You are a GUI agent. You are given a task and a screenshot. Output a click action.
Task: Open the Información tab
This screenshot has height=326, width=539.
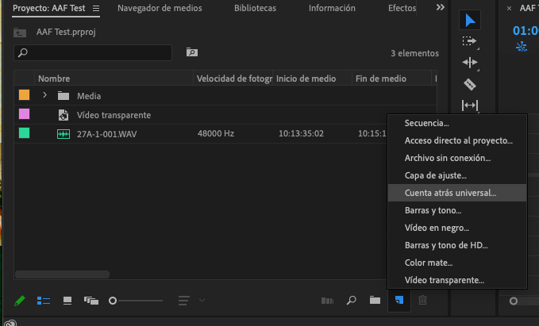click(332, 8)
